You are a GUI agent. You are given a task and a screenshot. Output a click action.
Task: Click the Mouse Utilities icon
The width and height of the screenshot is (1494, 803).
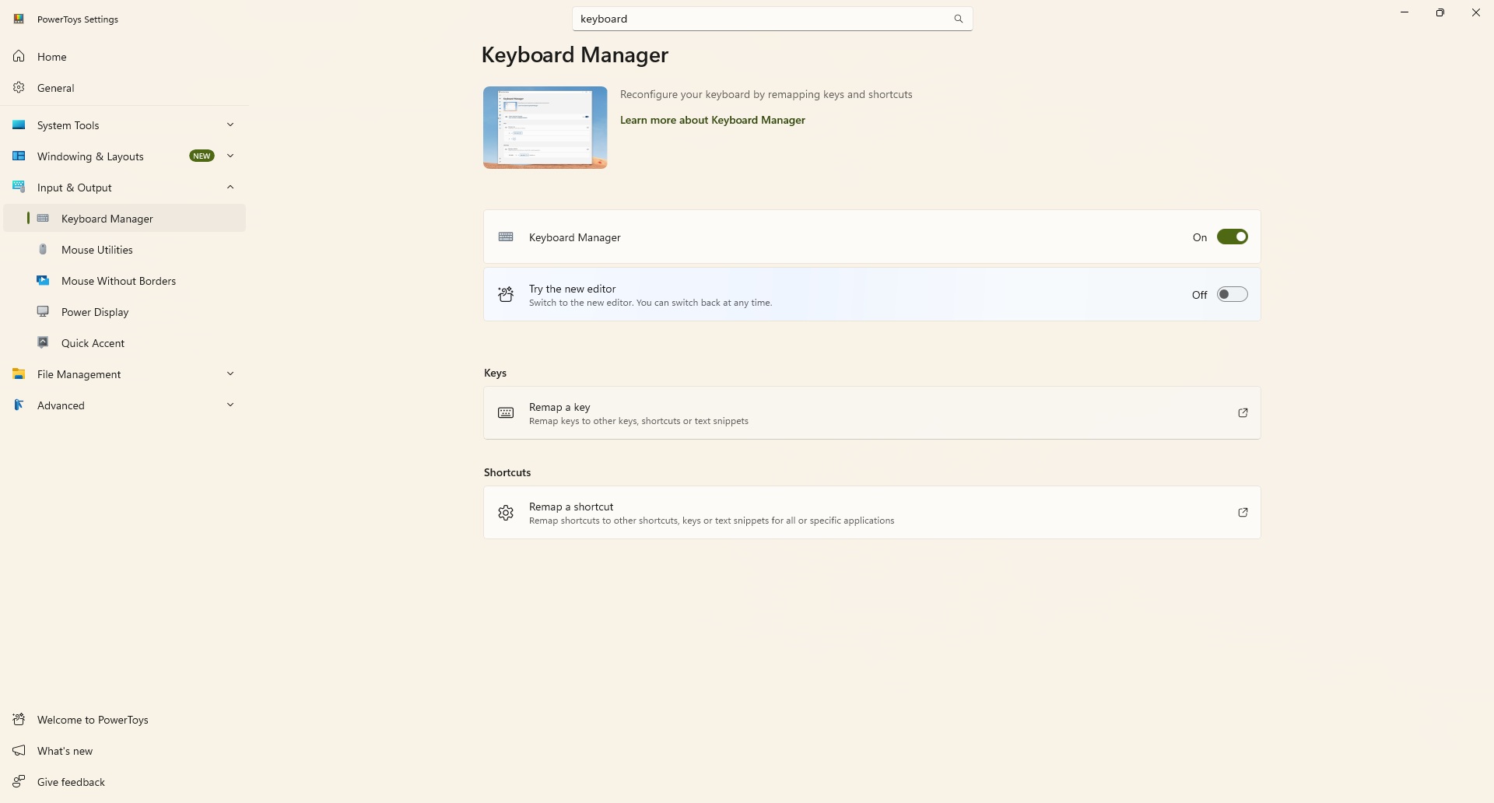click(44, 250)
